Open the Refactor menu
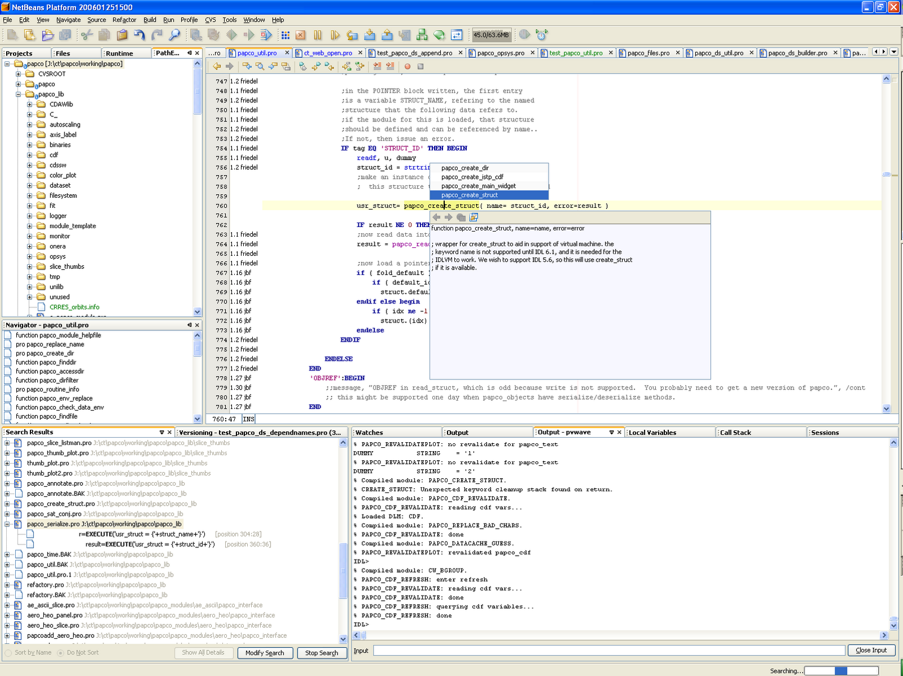This screenshot has width=903, height=676. [x=124, y=20]
